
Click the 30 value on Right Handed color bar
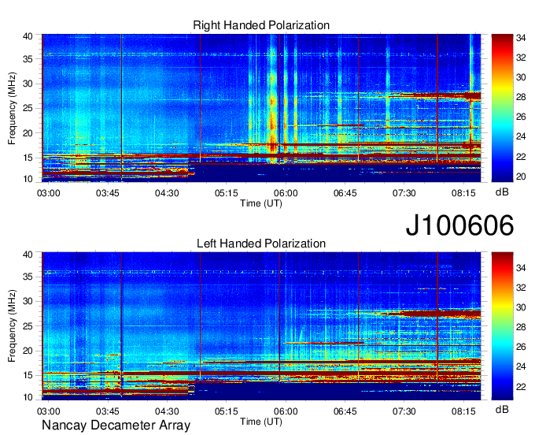(521, 77)
